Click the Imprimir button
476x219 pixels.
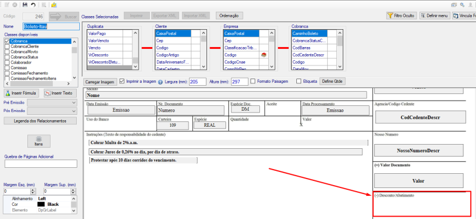pos(137,16)
